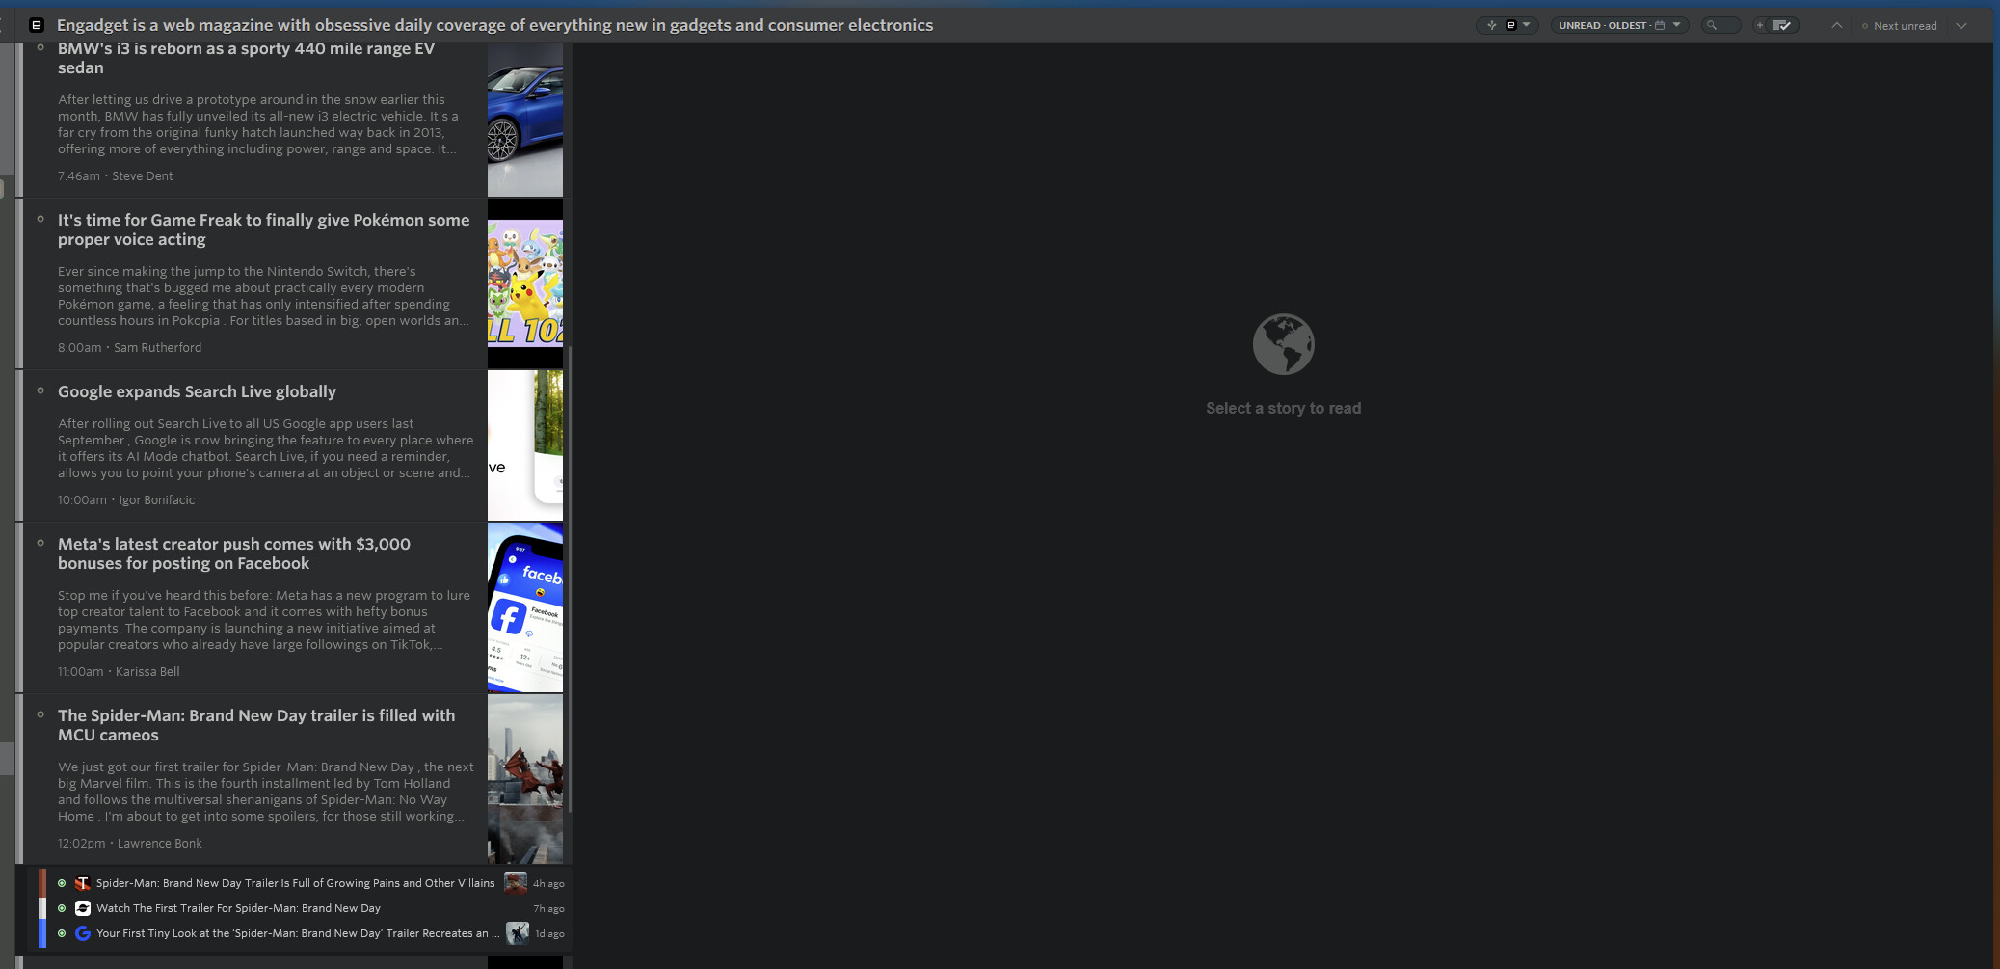Open the Spider-Man trailer MCU cameos story
The image size is (2000, 969).
point(255,725)
